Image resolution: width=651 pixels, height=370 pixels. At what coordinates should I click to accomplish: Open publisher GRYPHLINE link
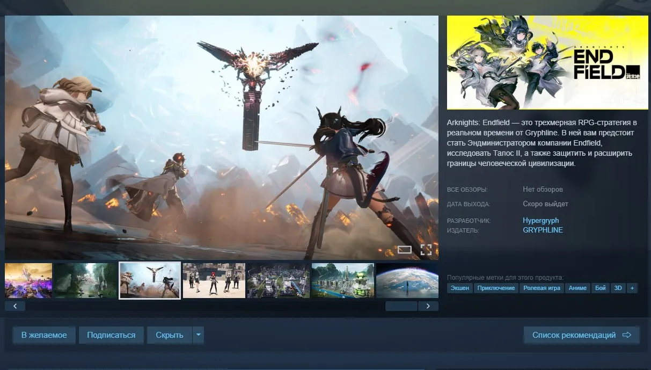coord(543,230)
